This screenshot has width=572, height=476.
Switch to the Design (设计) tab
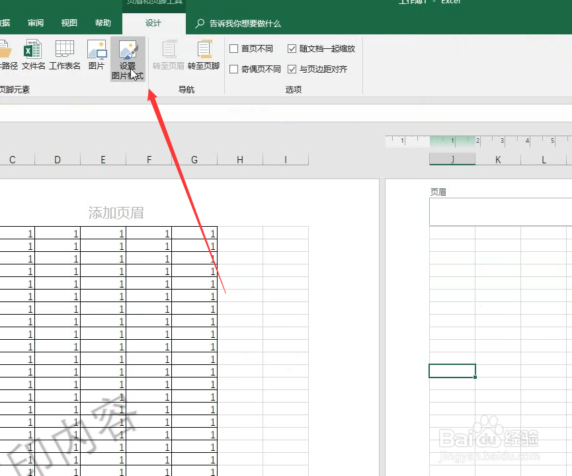(153, 23)
